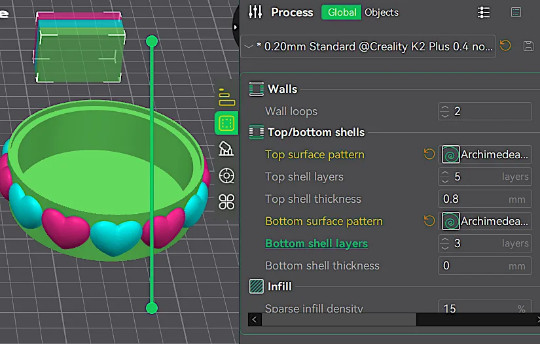
Task: Reset the process preset changes
Action: click(505, 46)
